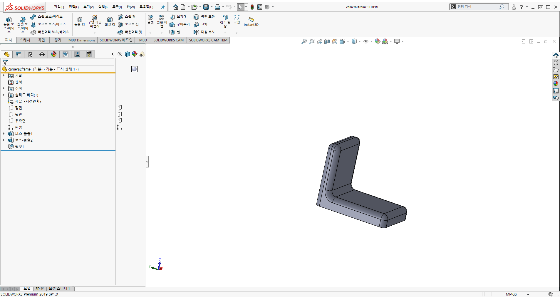This screenshot has width=560, height=297.
Task: Toggle the hide/show eye column icon
Action: pos(120,54)
